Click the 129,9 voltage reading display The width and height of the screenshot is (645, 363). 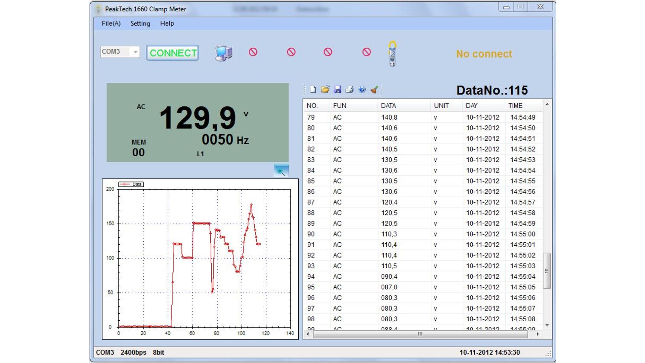(x=198, y=118)
